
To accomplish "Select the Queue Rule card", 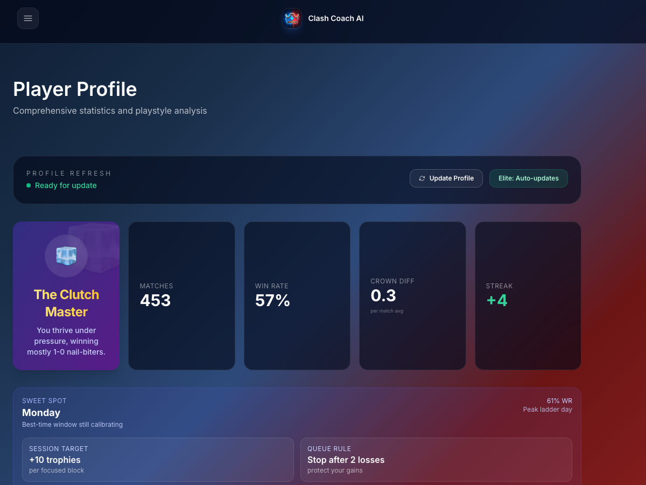I will [436, 459].
